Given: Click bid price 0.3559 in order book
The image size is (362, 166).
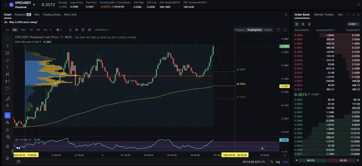Looking at the screenshot, I should 298,121.
